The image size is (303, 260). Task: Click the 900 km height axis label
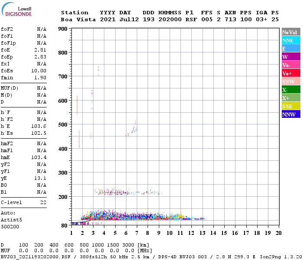tap(63, 29)
